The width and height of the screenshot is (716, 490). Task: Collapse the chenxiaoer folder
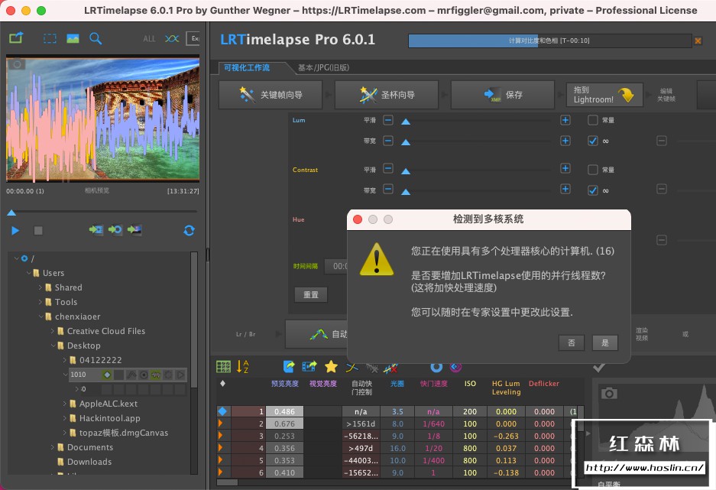[x=41, y=316]
